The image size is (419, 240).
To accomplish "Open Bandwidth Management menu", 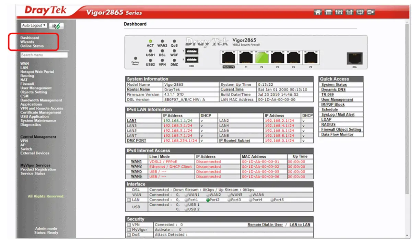I will (41, 100).
